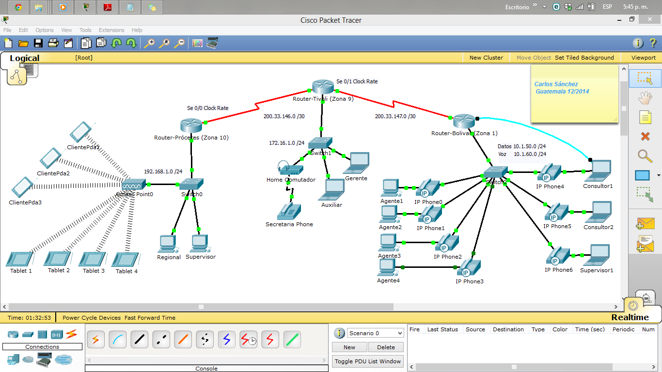This screenshot has height=372, width=662.
Task: Click Toggle PDU List Window
Action: pos(367,361)
